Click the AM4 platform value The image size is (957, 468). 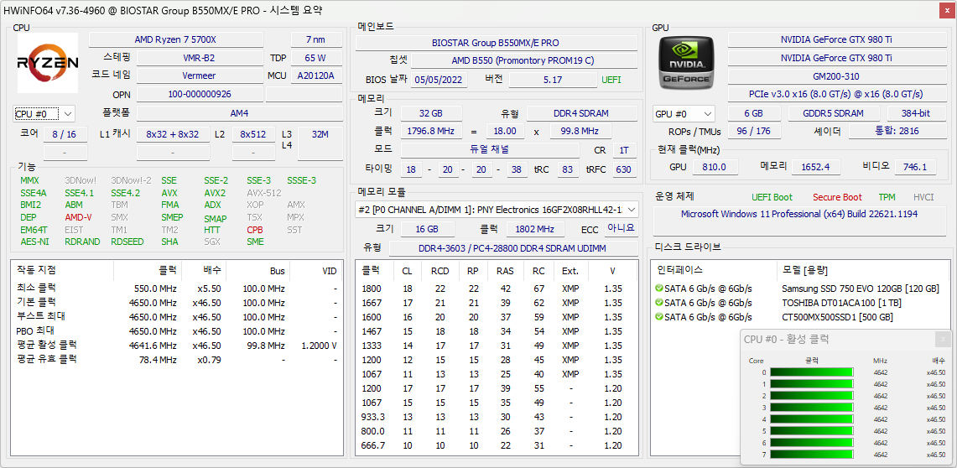(x=239, y=113)
